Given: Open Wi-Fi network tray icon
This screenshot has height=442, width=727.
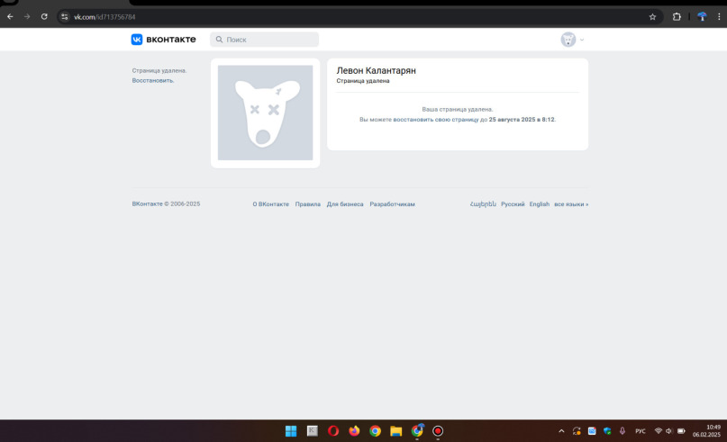Looking at the screenshot, I should (x=658, y=431).
